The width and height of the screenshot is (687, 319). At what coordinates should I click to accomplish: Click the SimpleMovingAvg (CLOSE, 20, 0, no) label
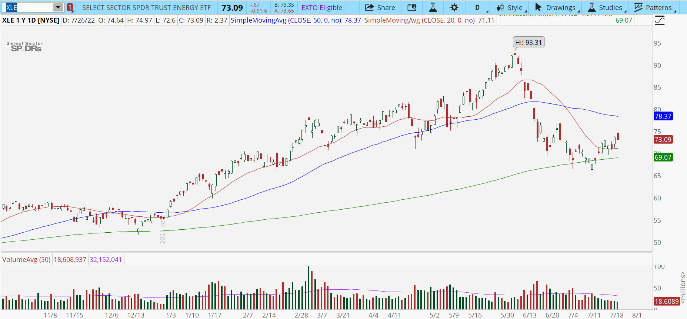pos(420,20)
